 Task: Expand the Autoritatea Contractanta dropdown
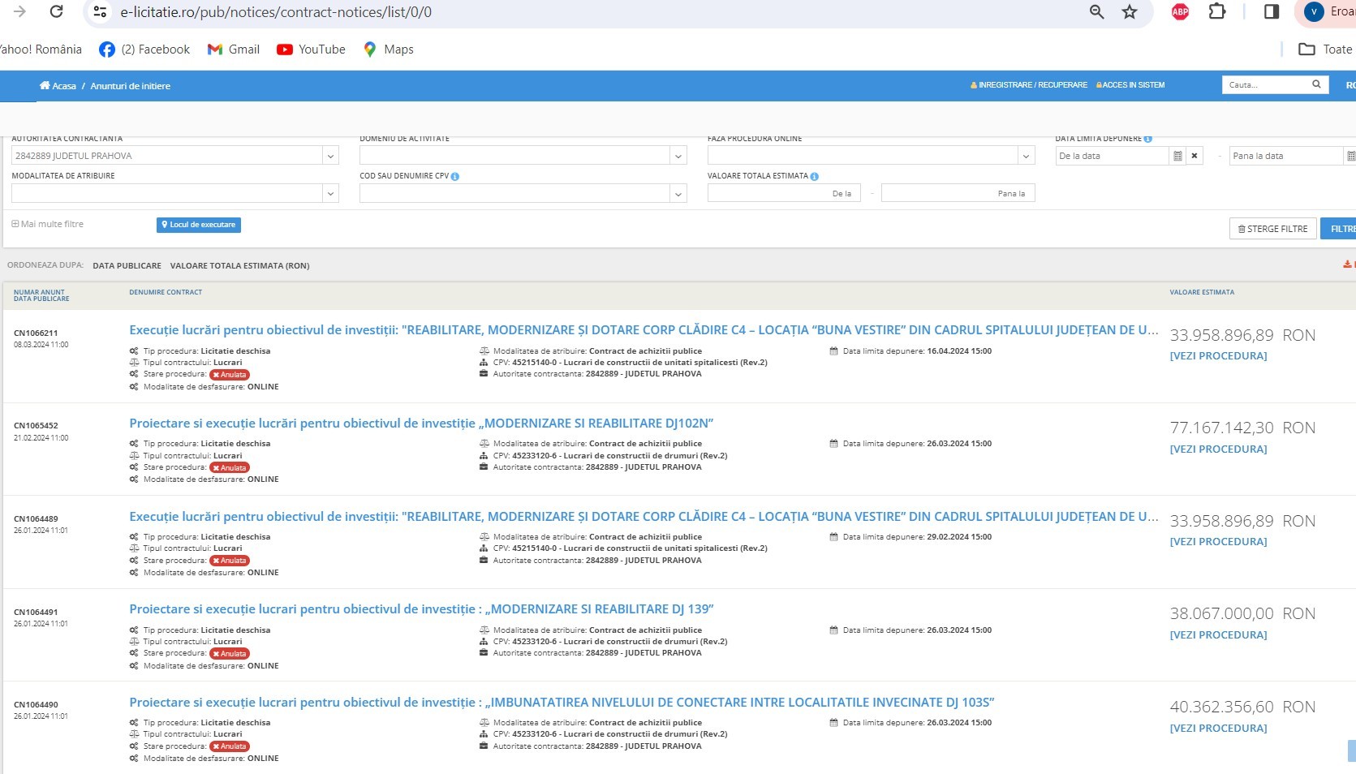(x=329, y=156)
